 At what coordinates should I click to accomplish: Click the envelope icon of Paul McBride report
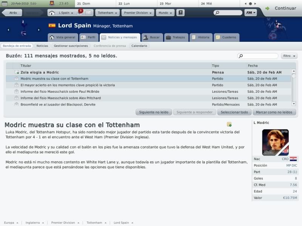(x=17, y=92)
